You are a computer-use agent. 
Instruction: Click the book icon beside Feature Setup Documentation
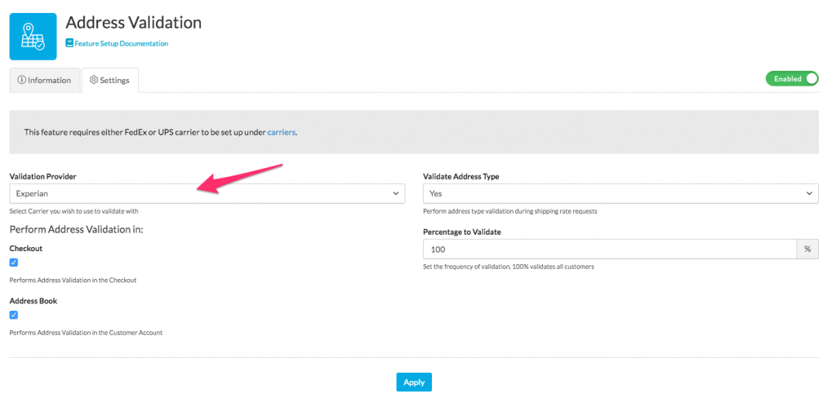[69, 43]
